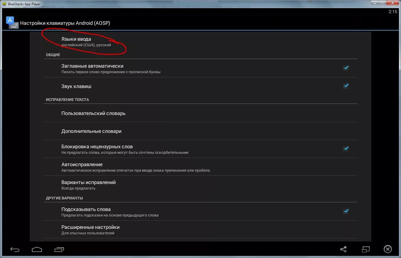
Task: Minimize the BlueStacks App Player window
Action: point(375,3)
